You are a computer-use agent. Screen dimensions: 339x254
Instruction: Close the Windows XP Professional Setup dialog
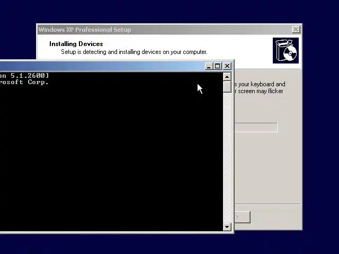click(296, 30)
